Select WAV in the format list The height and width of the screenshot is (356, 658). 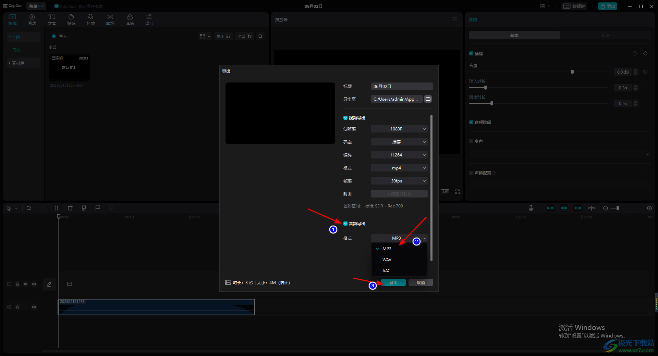(399, 260)
